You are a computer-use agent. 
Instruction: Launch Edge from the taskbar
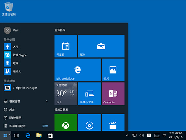(x=28, y=136)
